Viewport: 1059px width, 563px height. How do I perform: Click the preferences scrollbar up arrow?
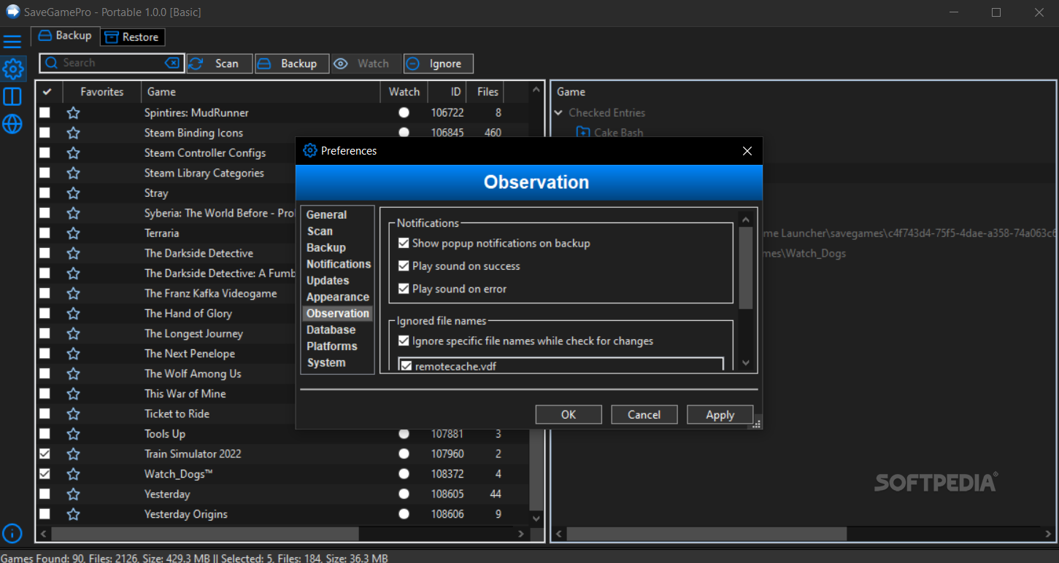(745, 220)
